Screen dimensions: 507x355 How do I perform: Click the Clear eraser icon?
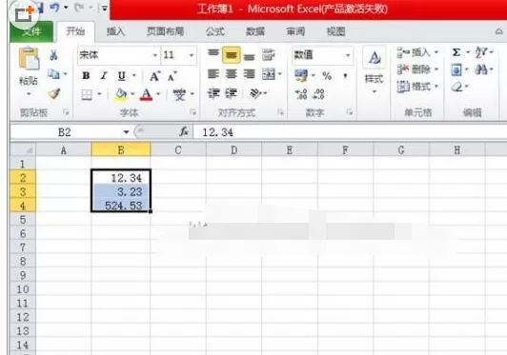[456, 87]
